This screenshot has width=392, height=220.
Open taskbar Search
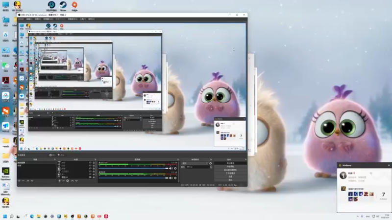(x=11, y=216)
